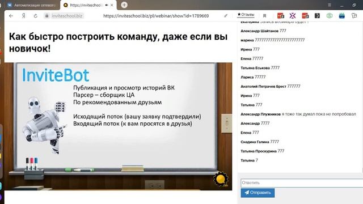Open the second red extension icon

pos(305,16)
